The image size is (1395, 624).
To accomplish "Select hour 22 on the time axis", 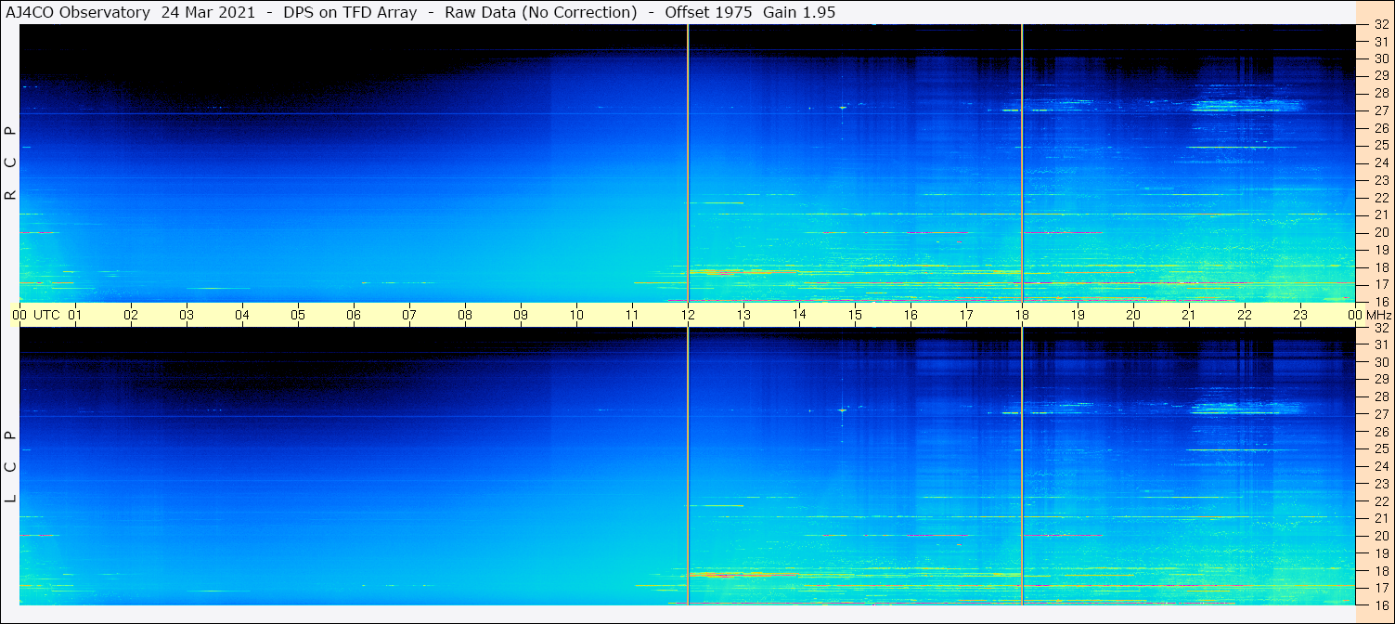I will 1245,315.
